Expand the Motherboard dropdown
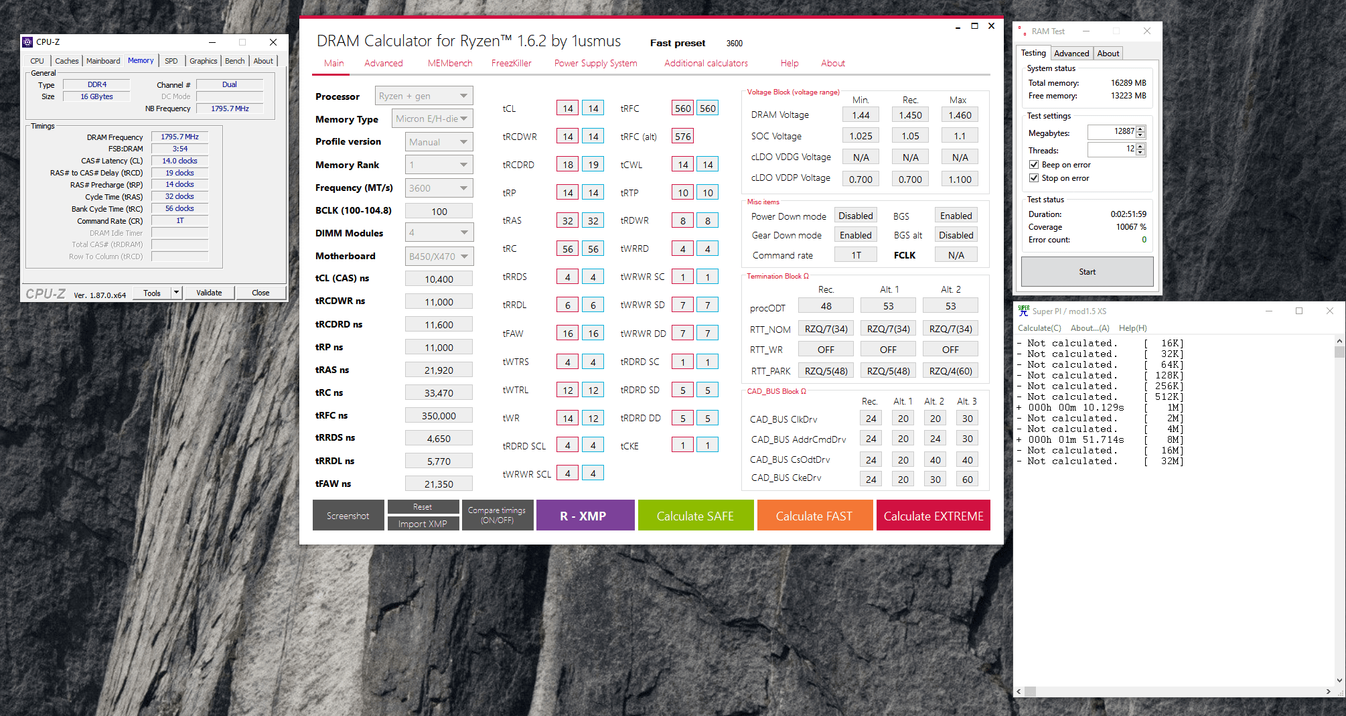1346x716 pixels. (x=439, y=257)
